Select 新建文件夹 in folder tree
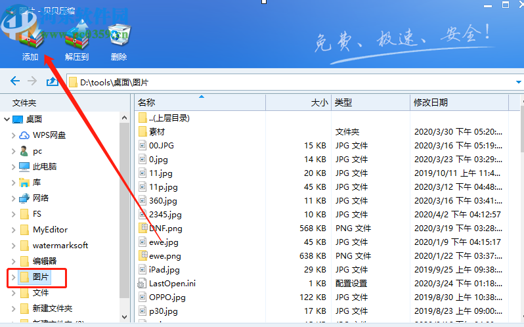This screenshot has width=524, height=327. click(x=46, y=309)
